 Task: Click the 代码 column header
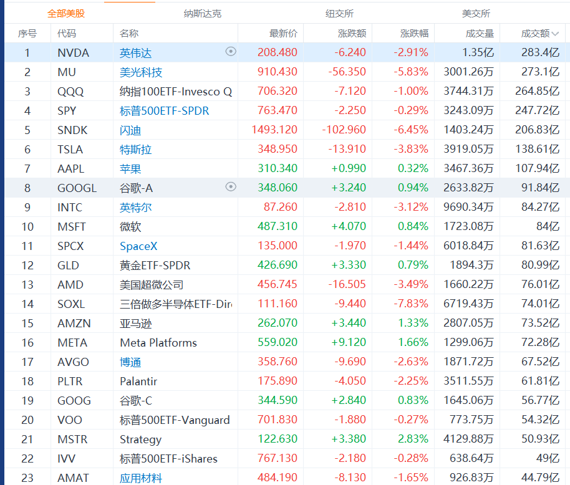(67, 34)
